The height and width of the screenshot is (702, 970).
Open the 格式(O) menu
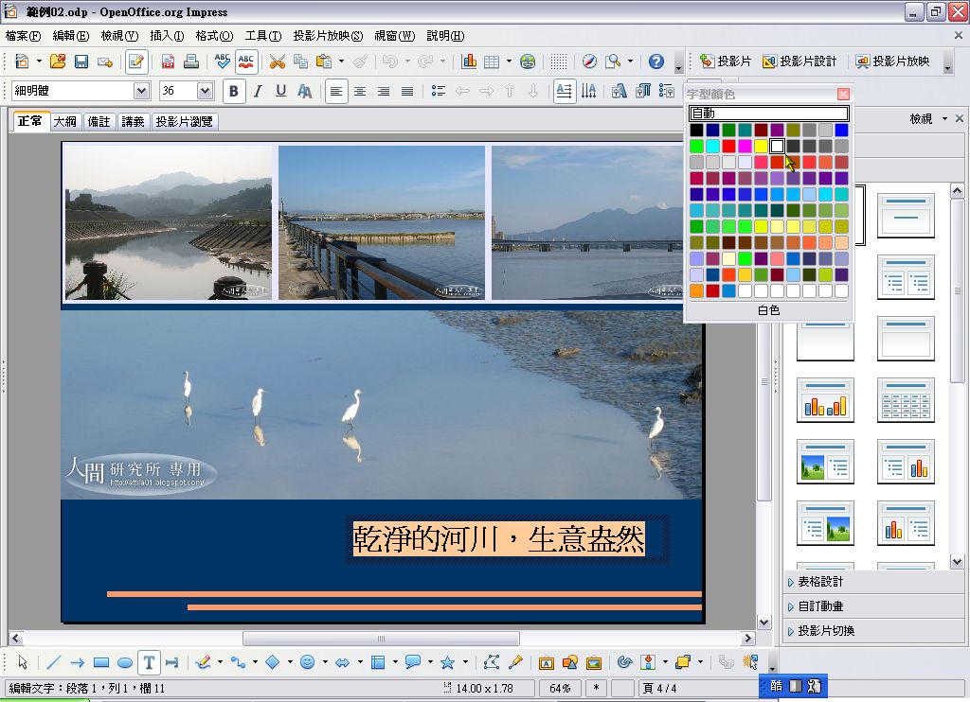[214, 36]
